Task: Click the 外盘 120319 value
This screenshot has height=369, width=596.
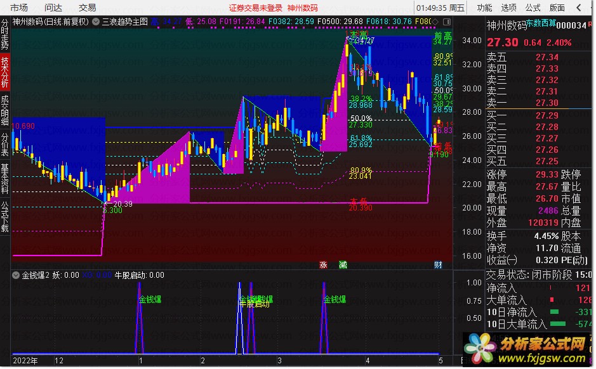Action: [543, 223]
